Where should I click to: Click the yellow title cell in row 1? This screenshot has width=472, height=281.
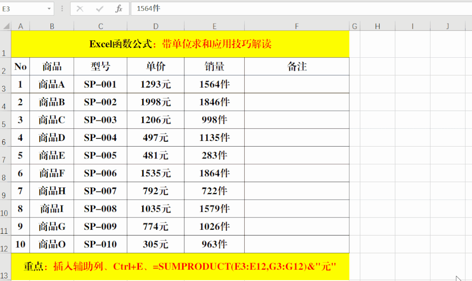point(180,44)
